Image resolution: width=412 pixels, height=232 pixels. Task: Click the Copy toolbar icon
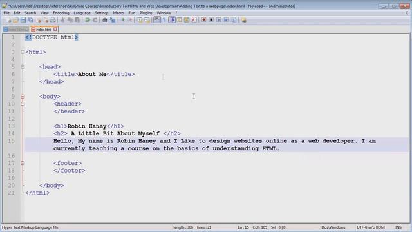70,20
